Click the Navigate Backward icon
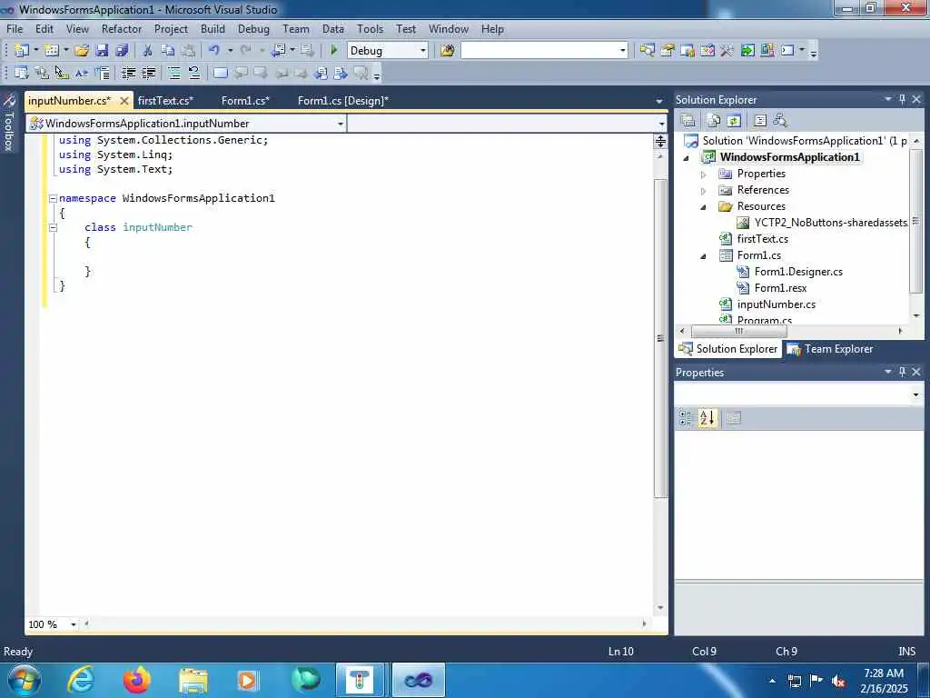Viewport: 930px width, 698px height. point(279,51)
